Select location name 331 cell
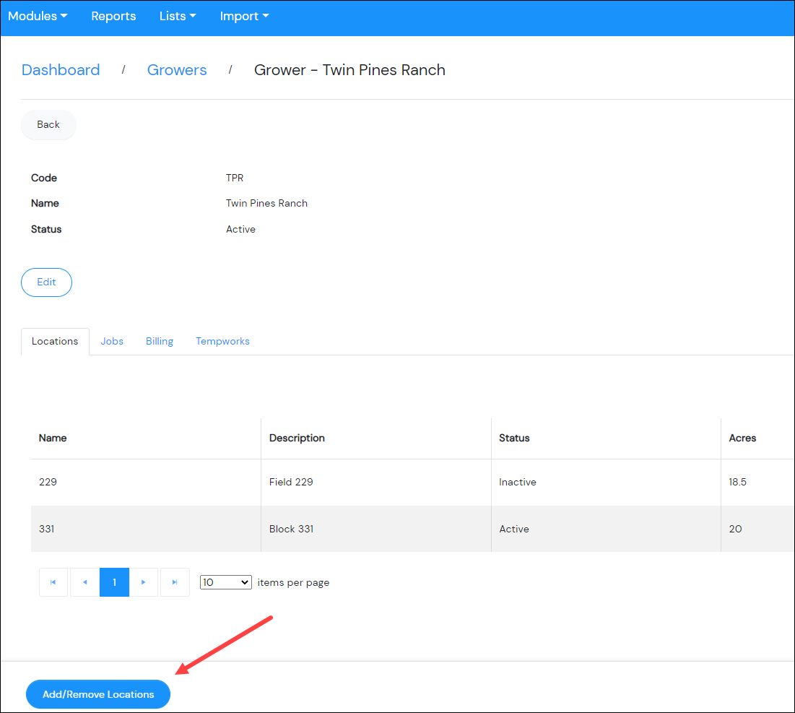 tap(146, 529)
